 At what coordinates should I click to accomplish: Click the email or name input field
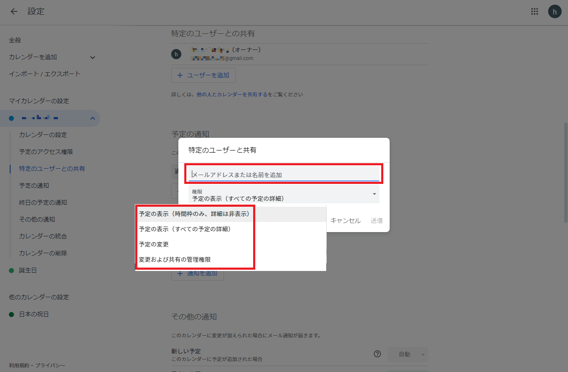[x=284, y=174]
